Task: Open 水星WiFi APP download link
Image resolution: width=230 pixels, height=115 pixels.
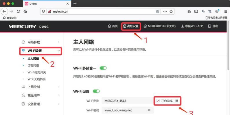Action: click(x=192, y=26)
